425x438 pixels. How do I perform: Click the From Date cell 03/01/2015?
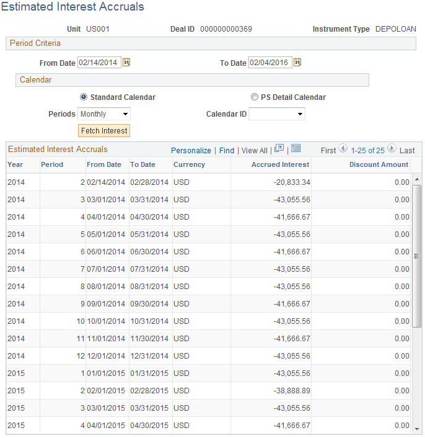click(106, 408)
